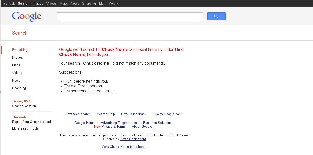Visit Arran Schlosberg creator link
This screenshot has height=155, width=313.
[133, 139]
